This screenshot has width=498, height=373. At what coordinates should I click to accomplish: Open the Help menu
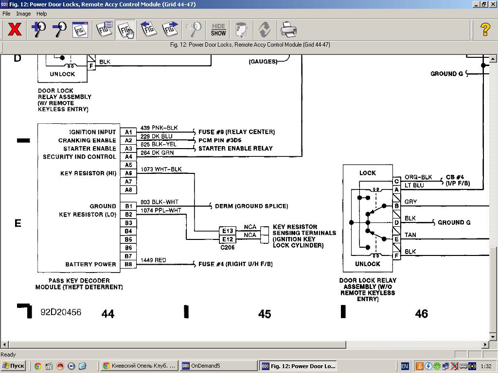(42, 14)
